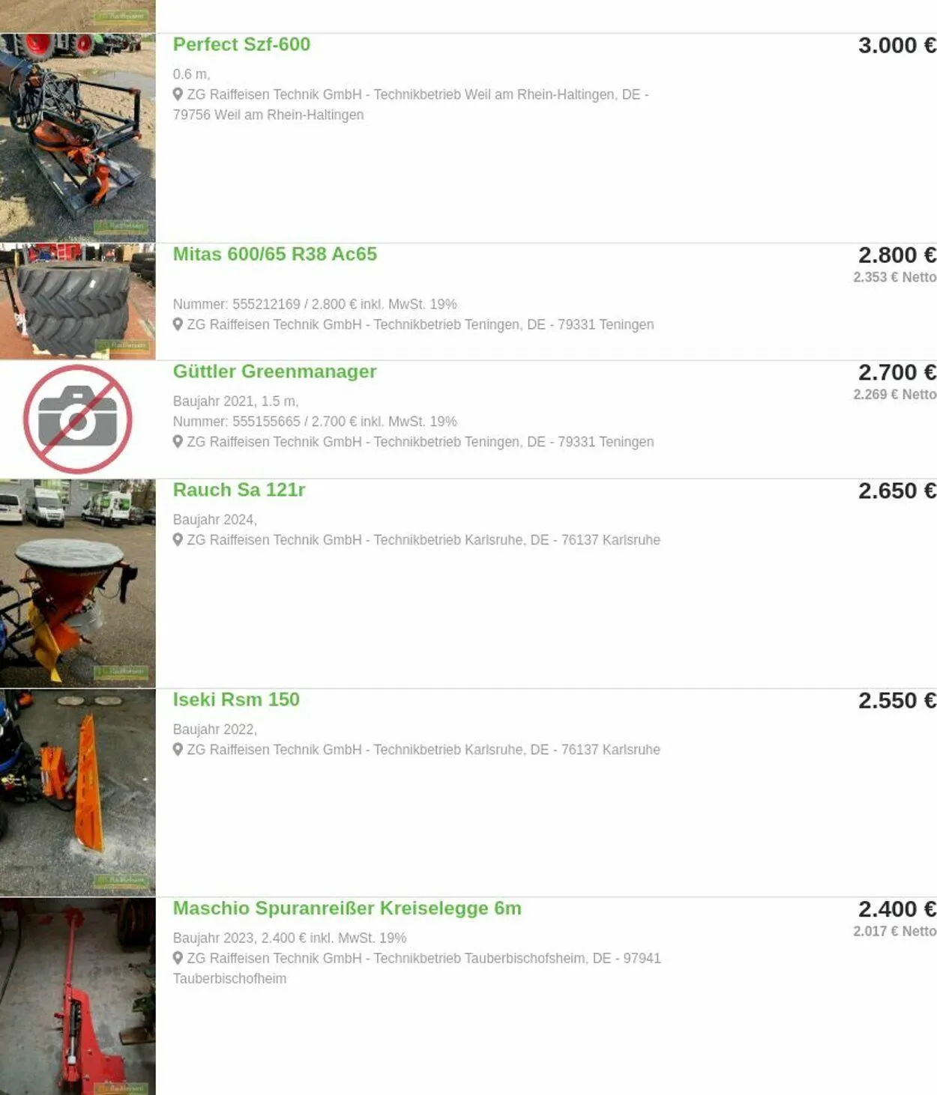Viewport: 937px width, 1095px height.
Task: Click the no-photo camera placeholder icon
Action: click(x=78, y=419)
